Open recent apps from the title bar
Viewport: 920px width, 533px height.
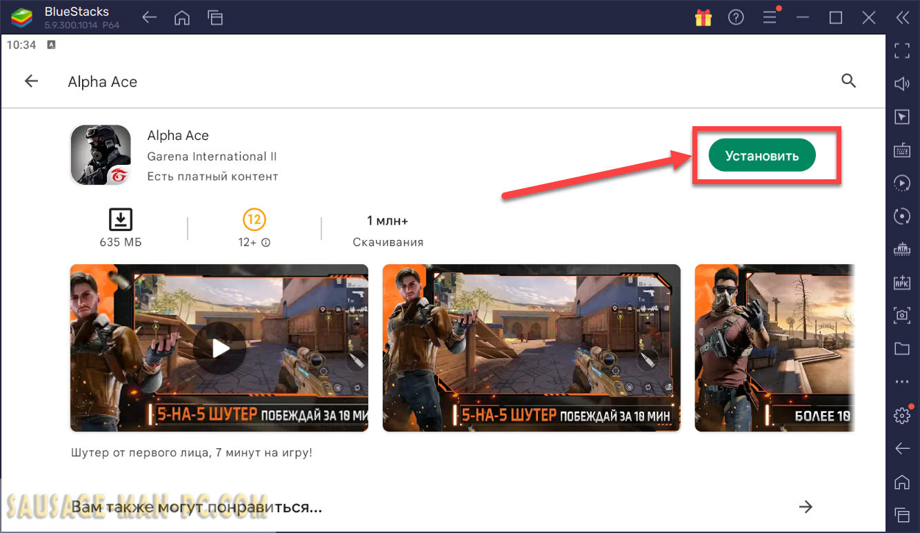(215, 18)
